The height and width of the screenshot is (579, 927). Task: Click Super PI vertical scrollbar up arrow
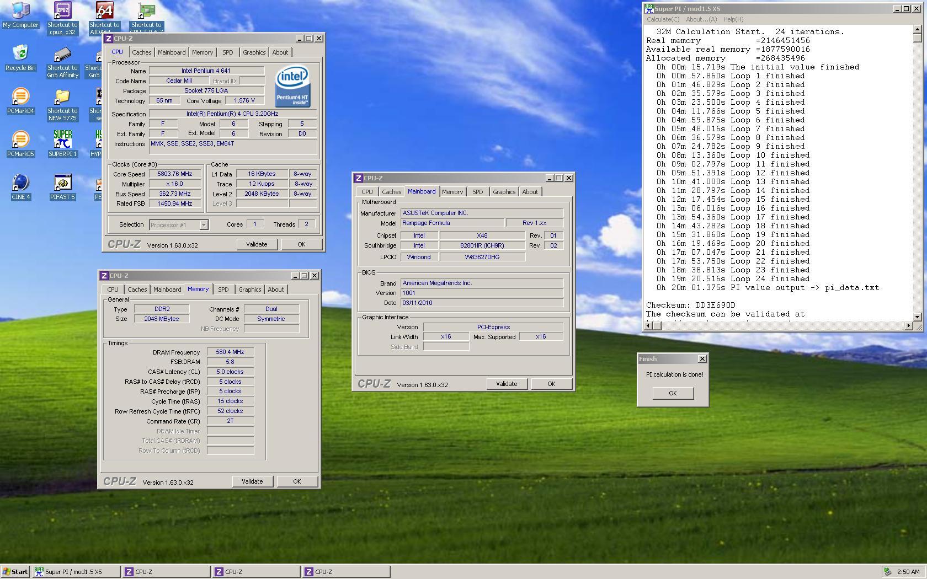918,30
